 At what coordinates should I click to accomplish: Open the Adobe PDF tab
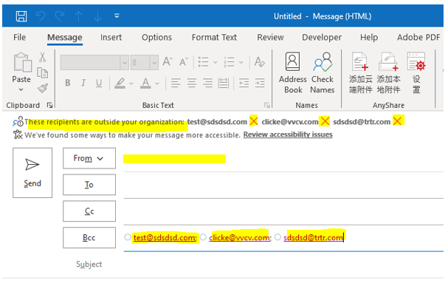tap(418, 37)
